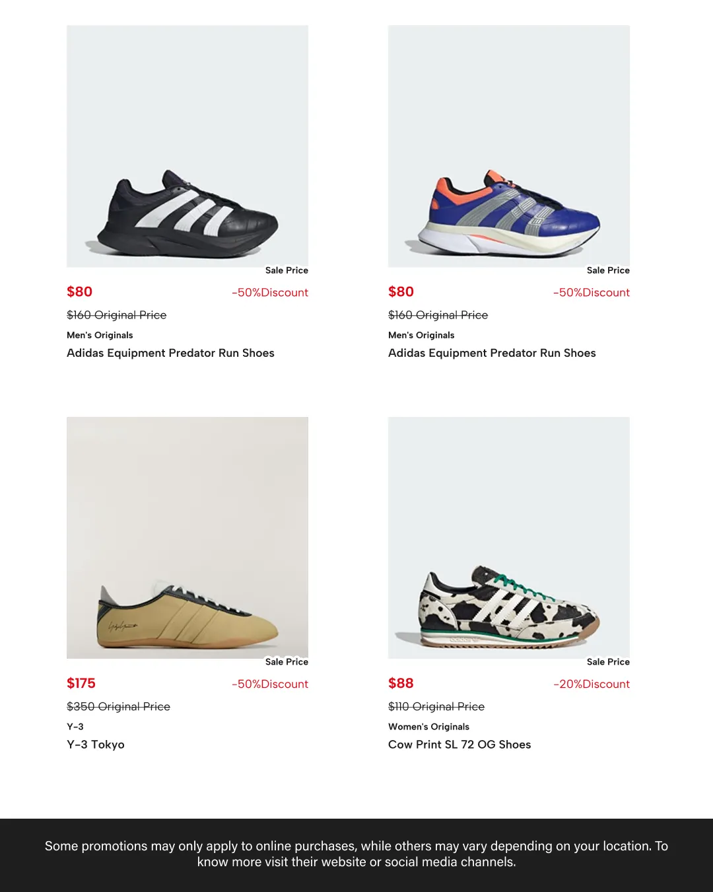Screen dimensions: 713x892
Task: Click the Women's Originals category label
Action: point(428,727)
